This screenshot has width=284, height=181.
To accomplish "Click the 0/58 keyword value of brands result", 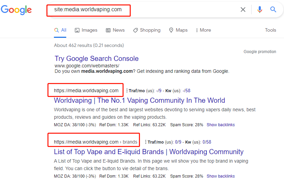I will pos(207,142).
